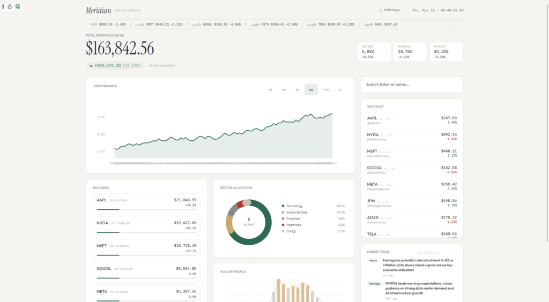Open the NASDAQ index card

tap(410, 52)
